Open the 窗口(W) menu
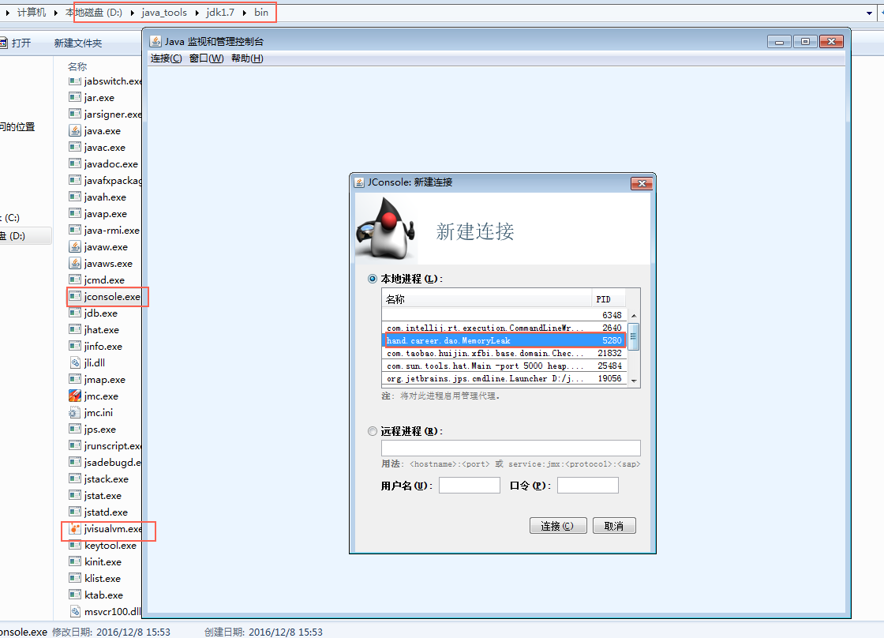Viewport: 884px width, 638px height. click(206, 58)
